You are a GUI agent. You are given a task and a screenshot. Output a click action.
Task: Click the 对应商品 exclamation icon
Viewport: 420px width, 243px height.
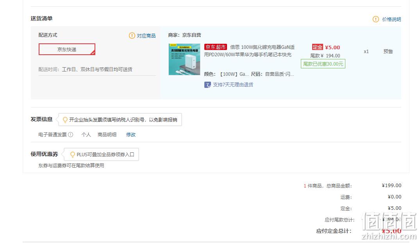pos(132,36)
